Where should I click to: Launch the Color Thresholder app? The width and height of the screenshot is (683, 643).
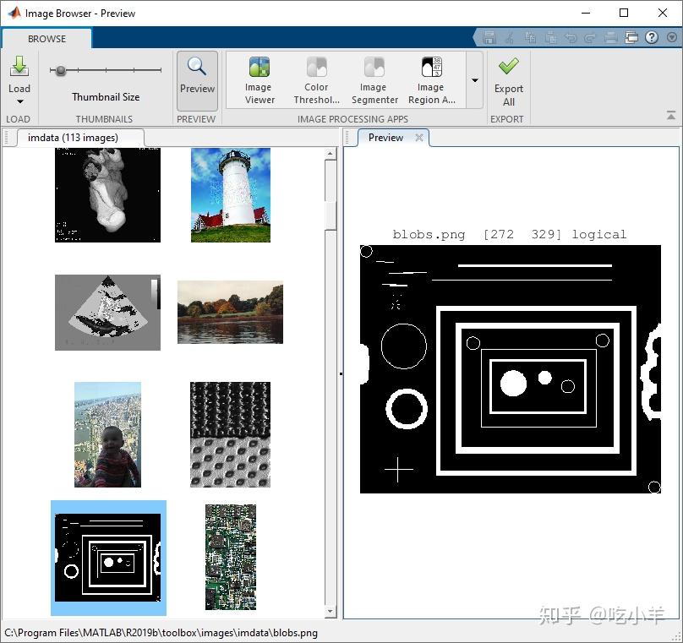[317, 80]
